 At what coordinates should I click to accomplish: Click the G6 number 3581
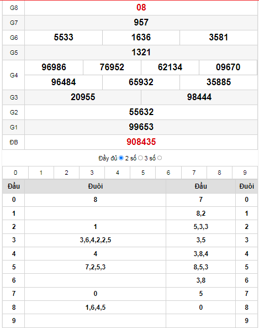[219, 38]
